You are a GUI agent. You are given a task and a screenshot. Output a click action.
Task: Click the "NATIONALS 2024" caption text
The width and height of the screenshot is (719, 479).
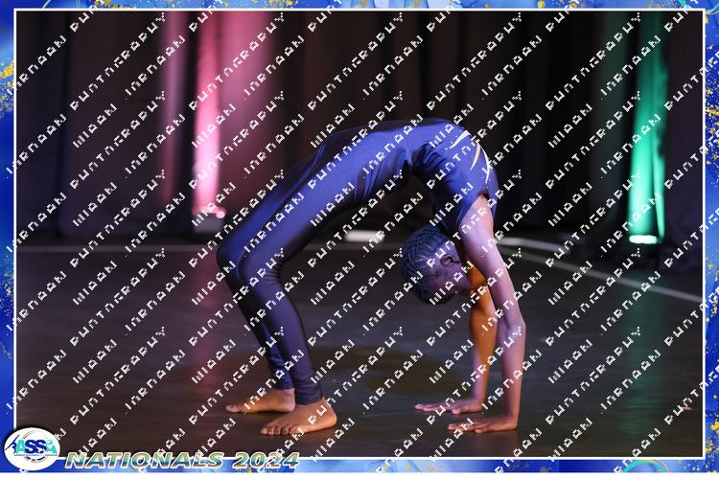[x=182, y=460]
